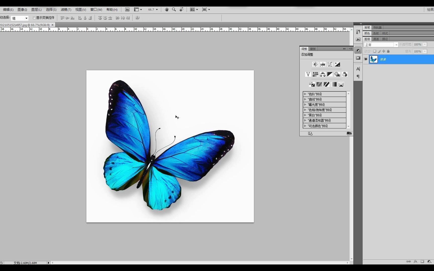The image size is (434, 271).
Task: Add a Brightness/Contrast adjustment
Action: coord(315,64)
